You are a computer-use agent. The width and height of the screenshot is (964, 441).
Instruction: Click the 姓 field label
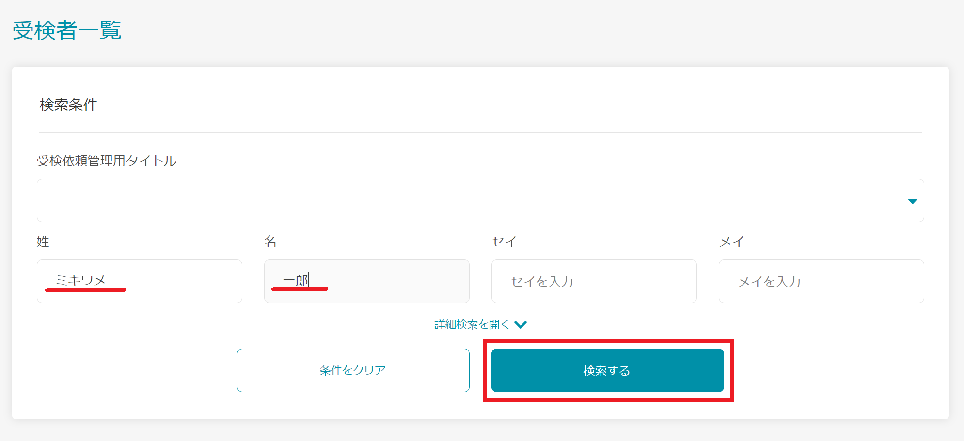point(43,242)
